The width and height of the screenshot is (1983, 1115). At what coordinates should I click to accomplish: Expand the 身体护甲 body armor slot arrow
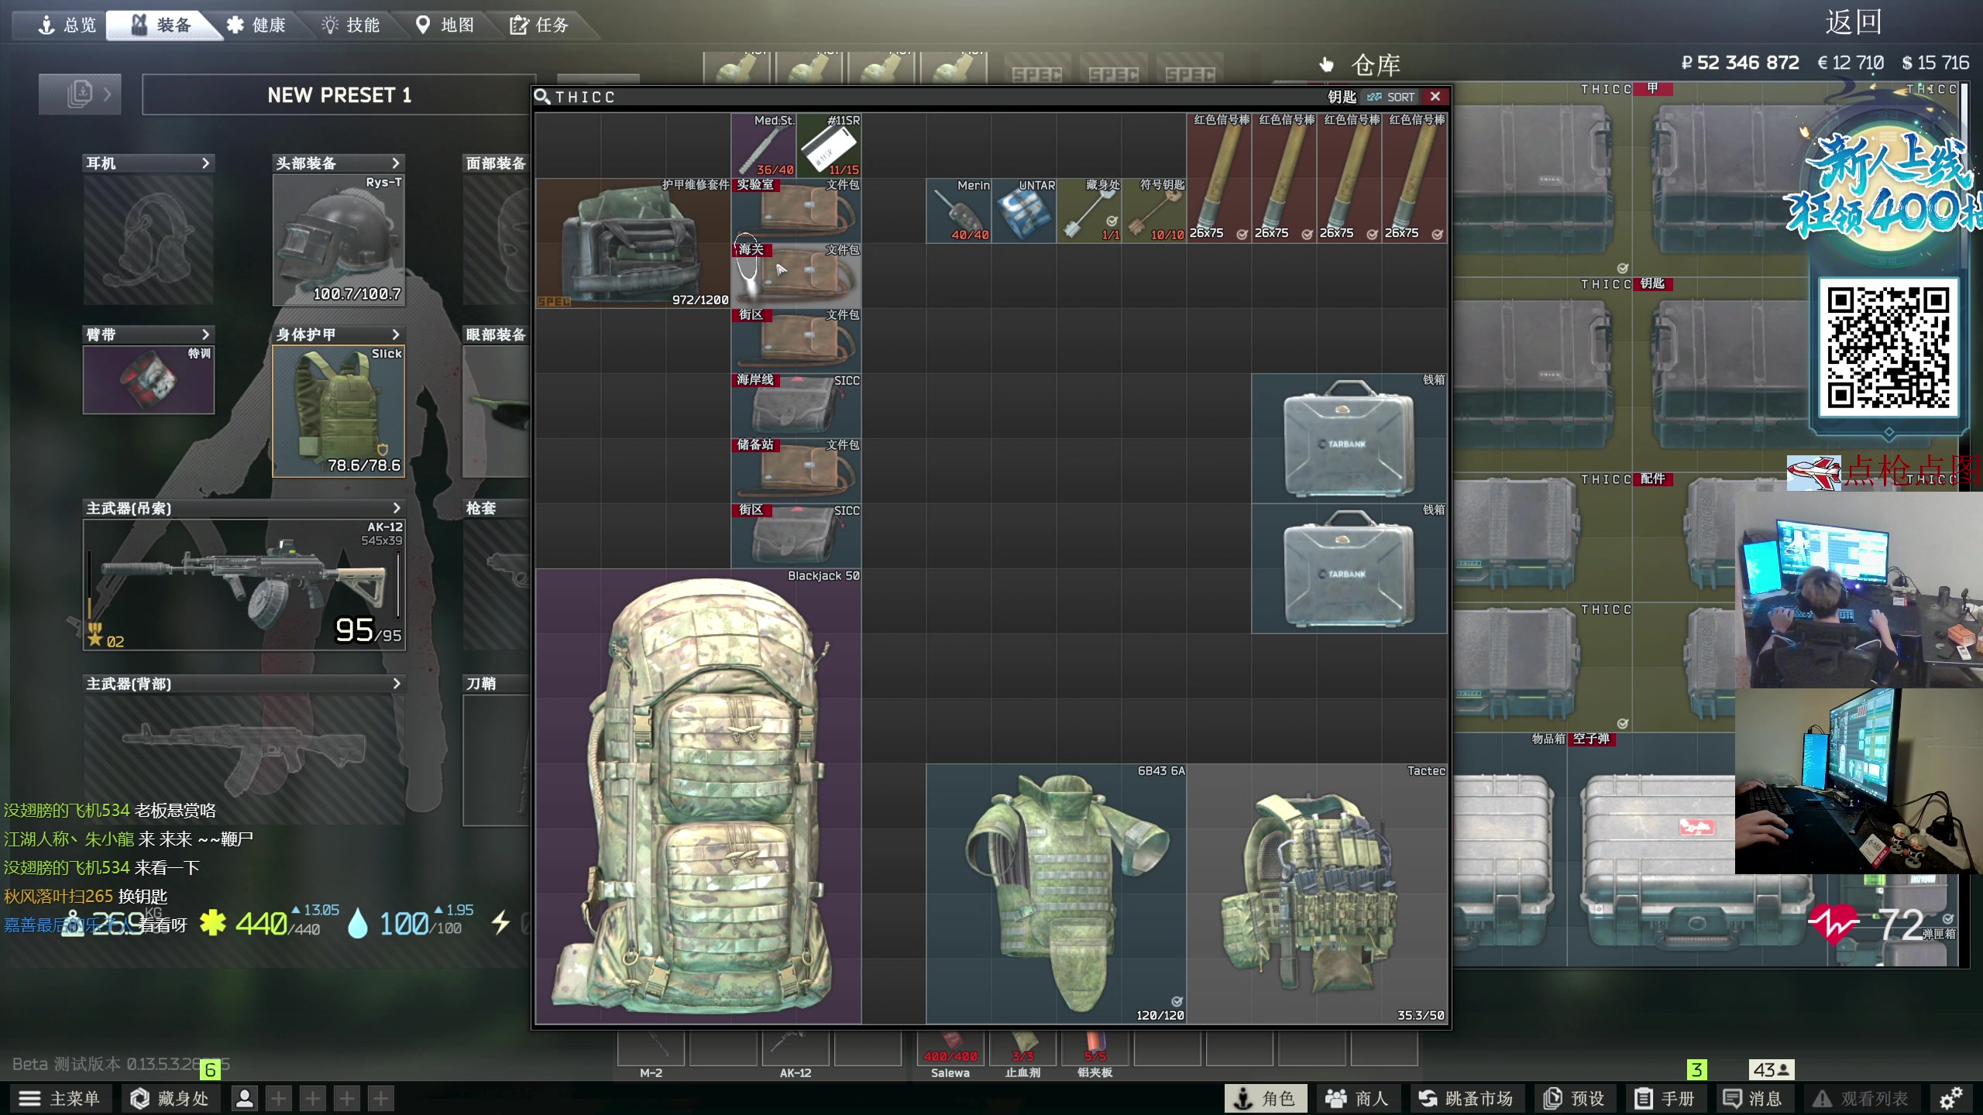pos(396,334)
